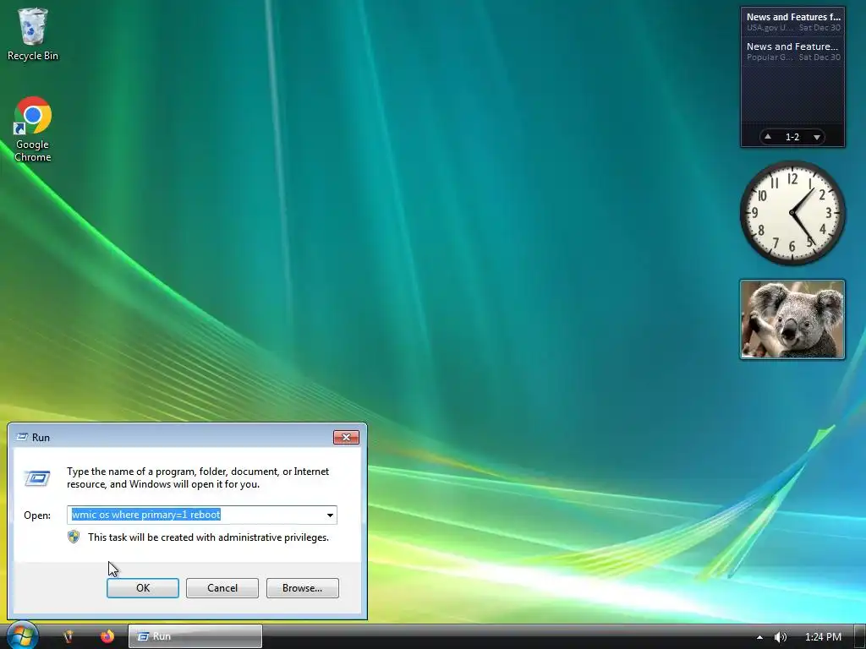Screen dimensions: 866x649
Task: Close the Run dialog window
Action: (x=346, y=437)
